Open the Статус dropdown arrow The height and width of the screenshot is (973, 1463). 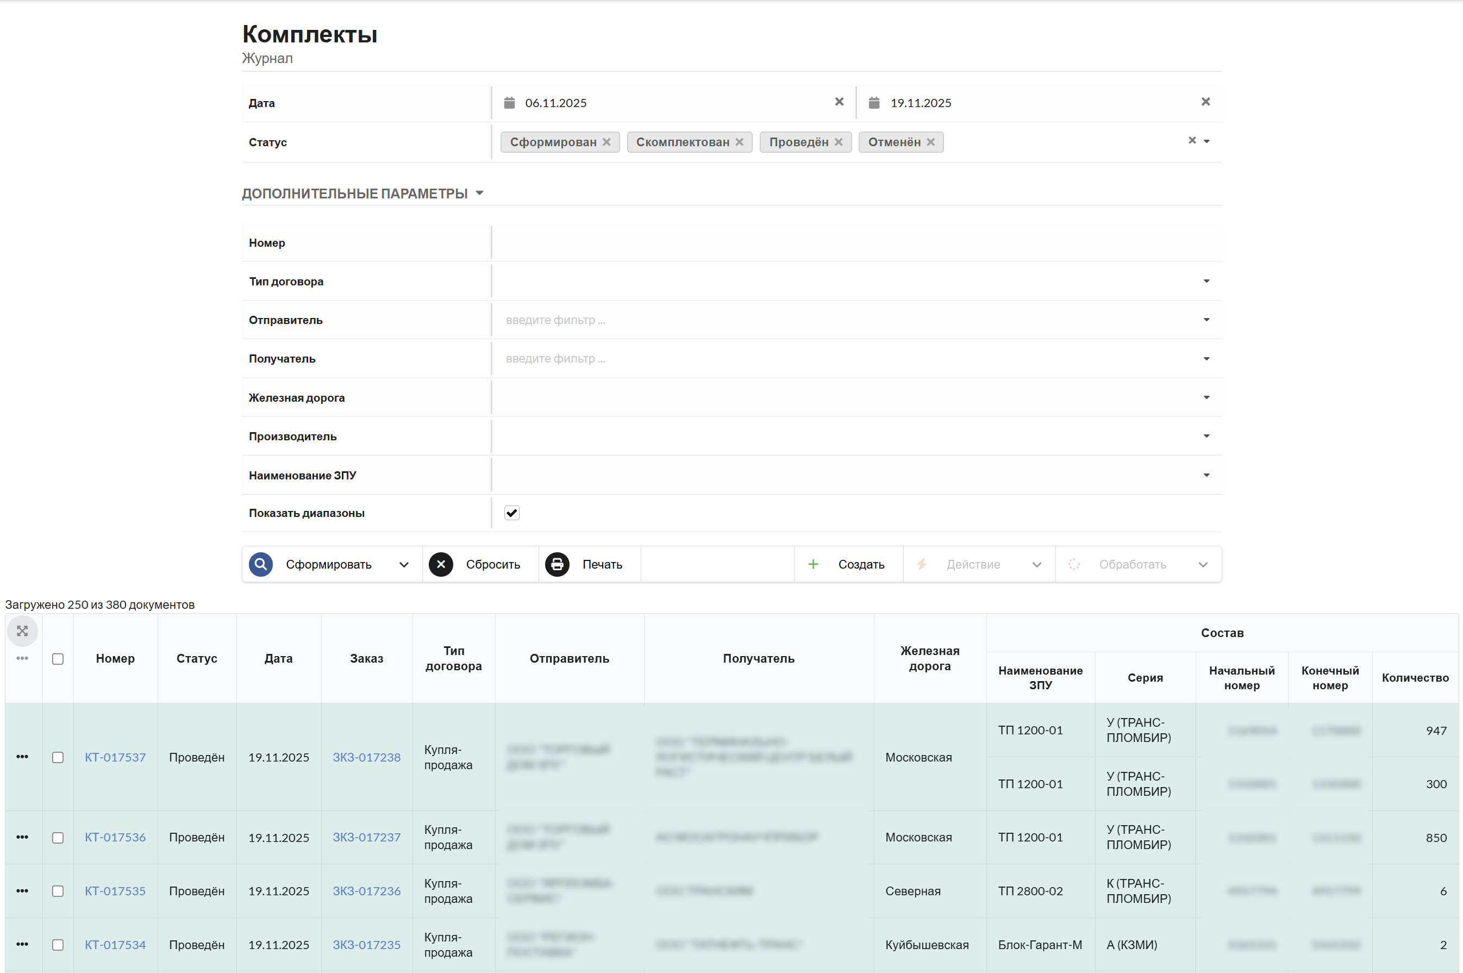(x=1206, y=141)
